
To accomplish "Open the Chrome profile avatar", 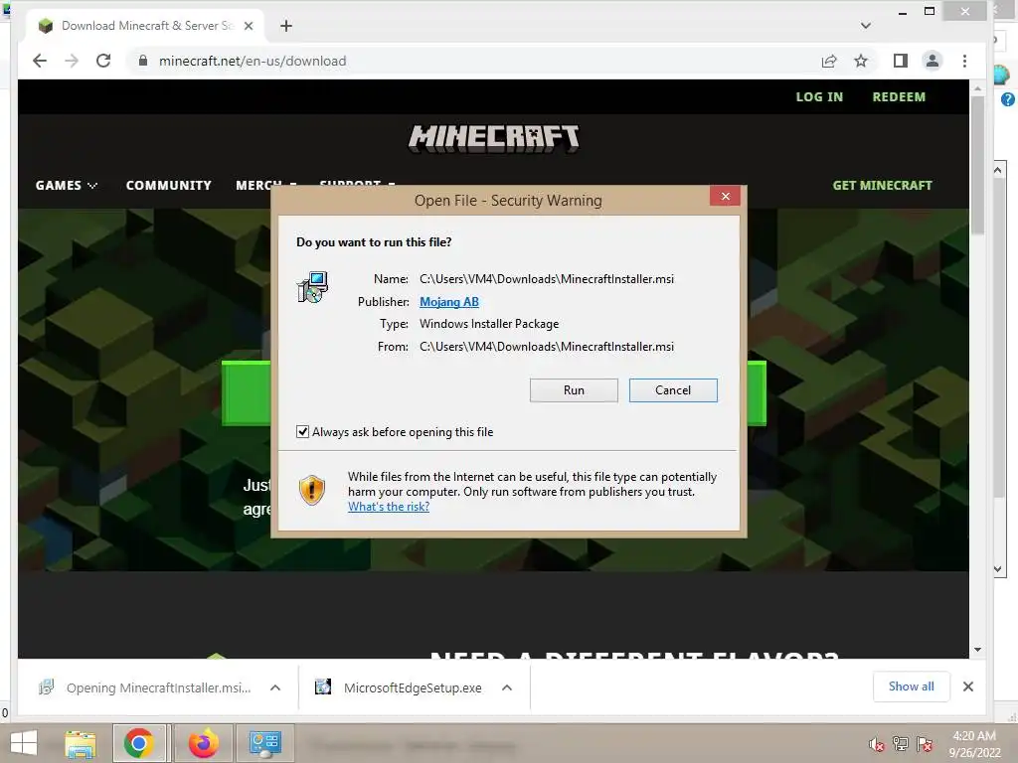I will (x=933, y=61).
